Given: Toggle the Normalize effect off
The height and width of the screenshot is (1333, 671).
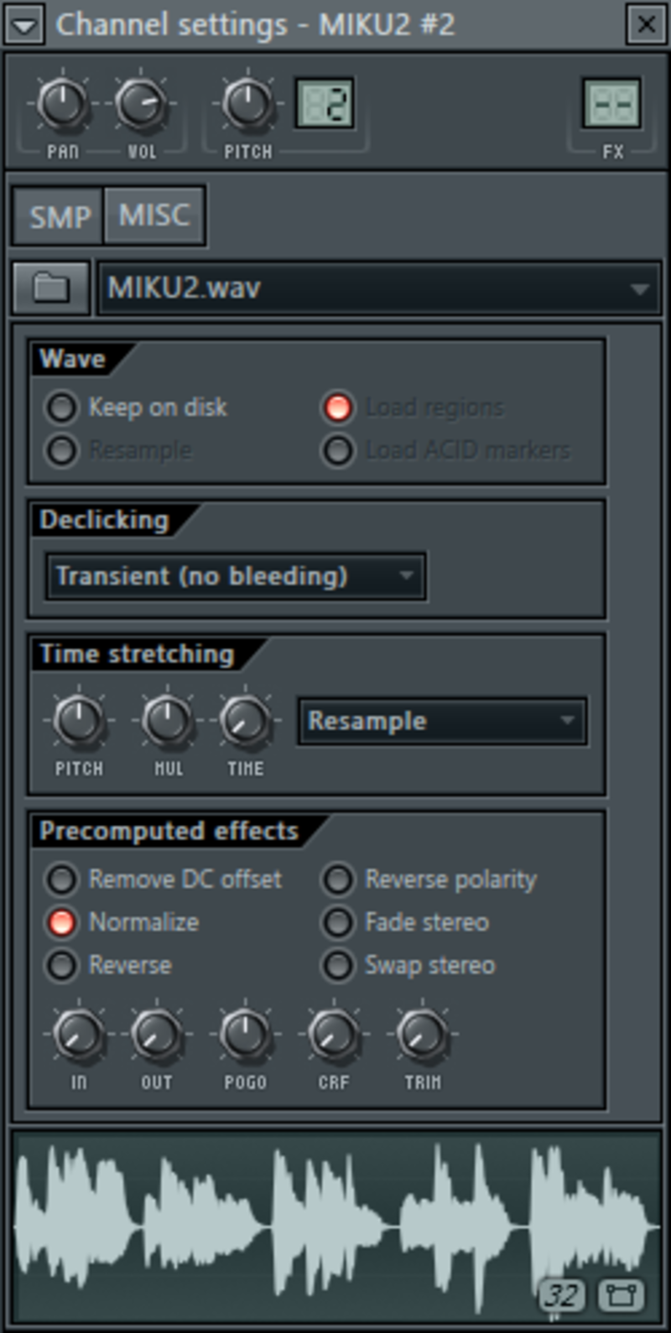Looking at the screenshot, I should (x=124, y=922).
